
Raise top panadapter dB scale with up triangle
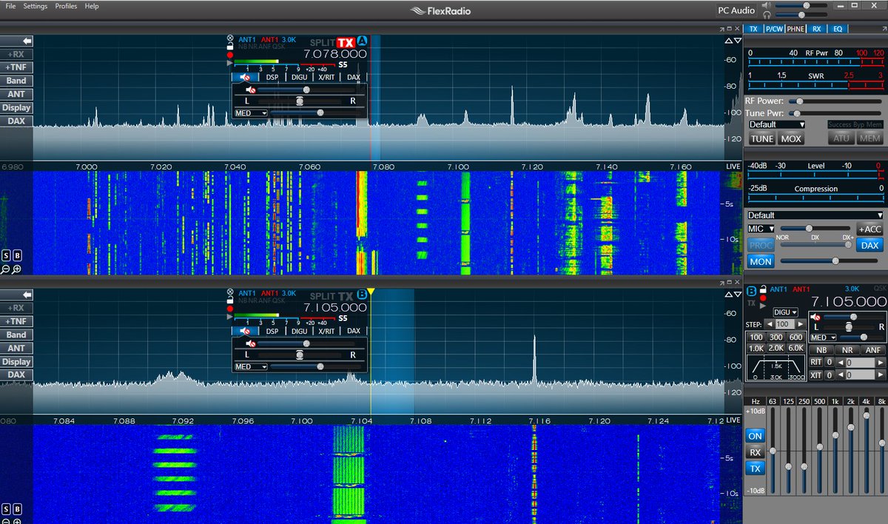(x=727, y=41)
